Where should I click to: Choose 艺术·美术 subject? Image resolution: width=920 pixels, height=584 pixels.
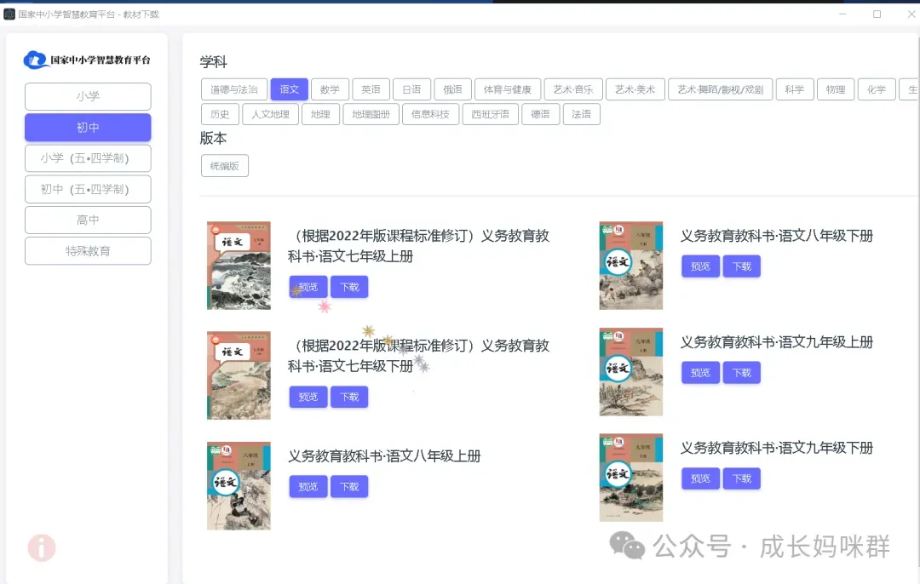[x=635, y=89]
